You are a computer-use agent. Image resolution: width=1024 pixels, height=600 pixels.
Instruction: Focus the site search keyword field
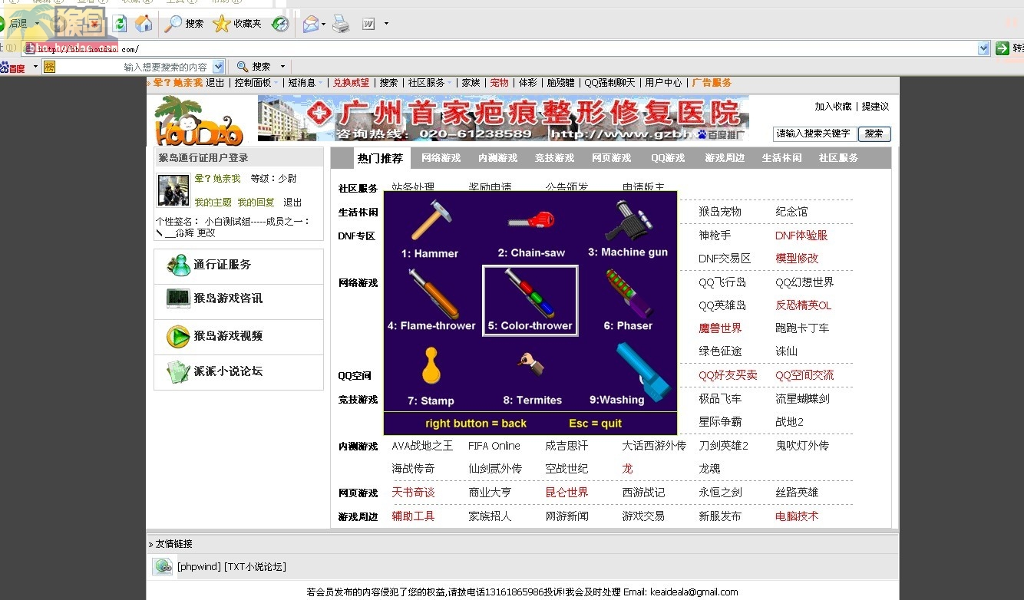(814, 134)
